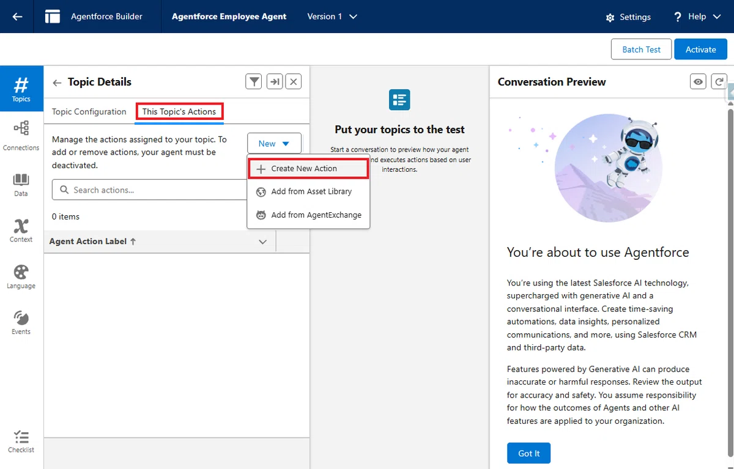Go back using the top-left arrow
The image size is (734, 469).
[17, 17]
